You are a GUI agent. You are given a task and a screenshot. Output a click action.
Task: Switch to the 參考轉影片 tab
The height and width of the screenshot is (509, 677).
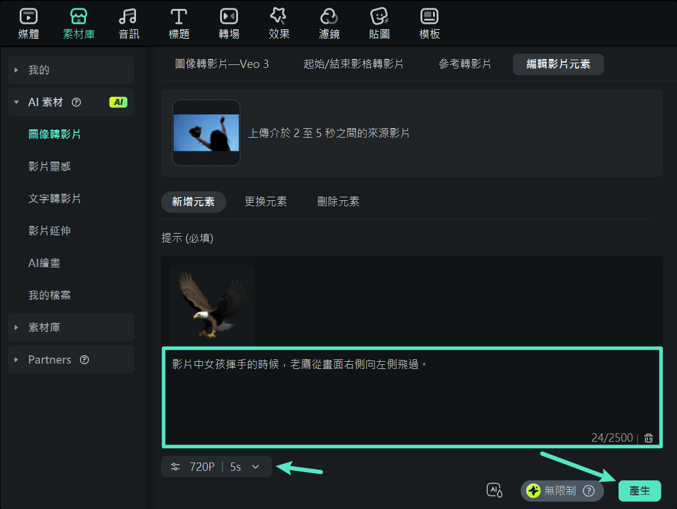(x=465, y=65)
